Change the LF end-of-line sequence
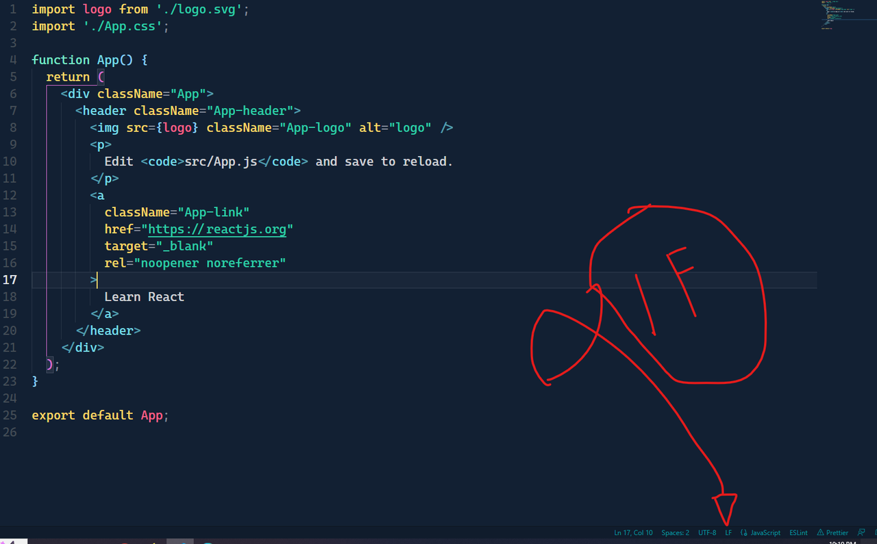 pyautogui.click(x=728, y=532)
